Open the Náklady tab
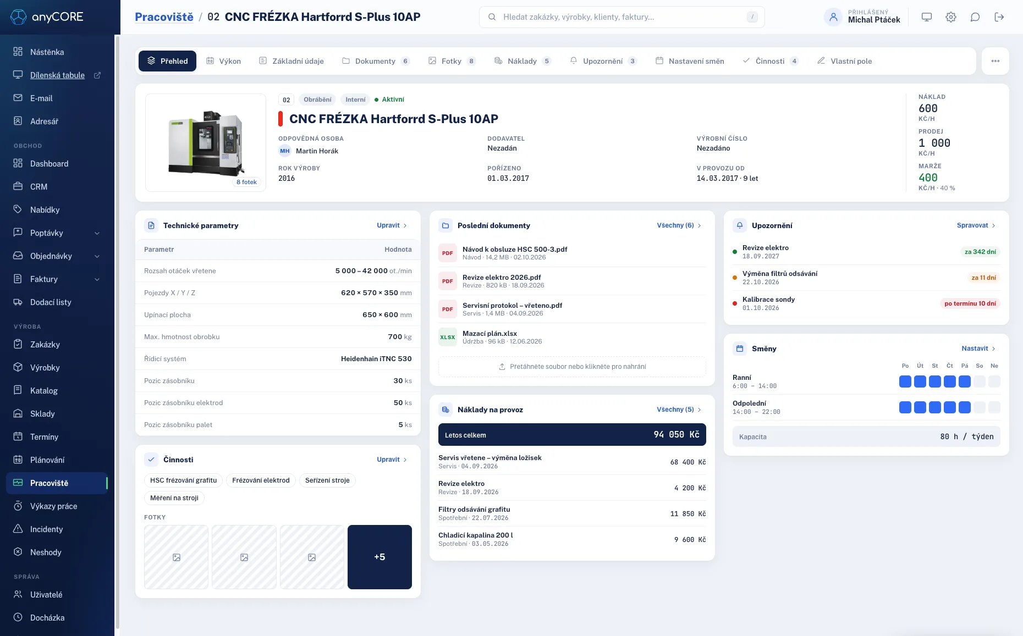The width and height of the screenshot is (1023, 636). tap(522, 61)
